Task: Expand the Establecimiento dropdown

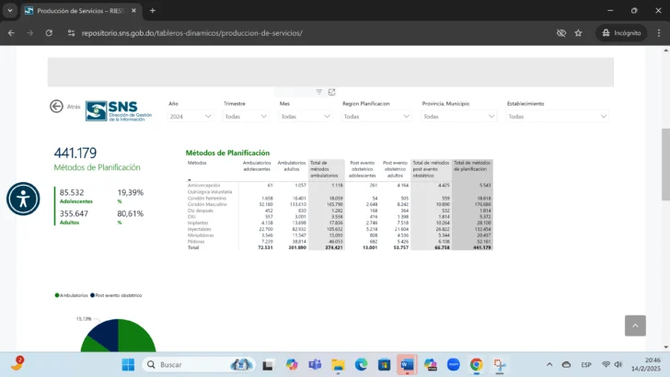Action: [x=558, y=117]
